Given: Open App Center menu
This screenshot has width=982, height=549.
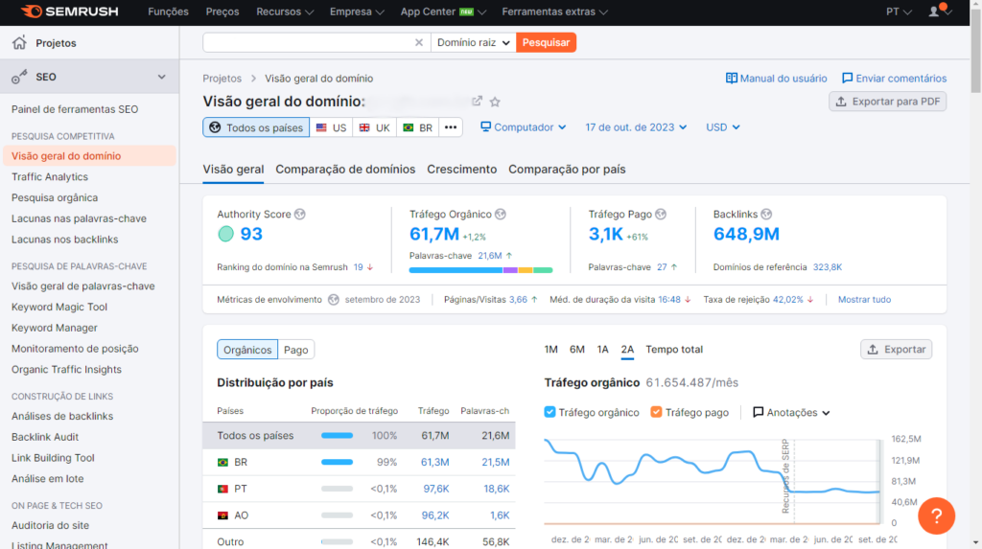Looking at the screenshot, I should [443, 11].
